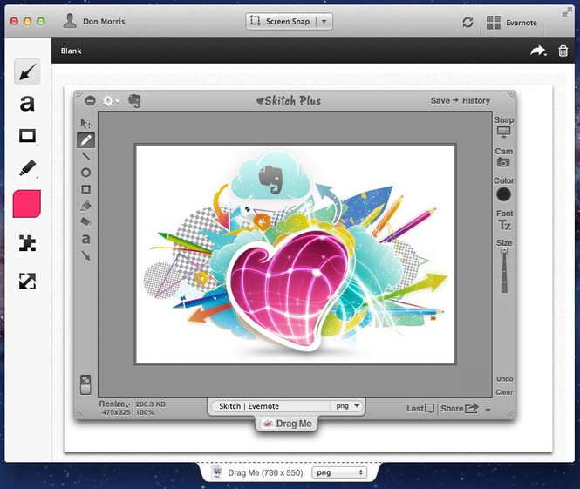The height and width of the screenshot is (489, 580).
Task: Click the Cam camera icon
Action: [503, 162]
